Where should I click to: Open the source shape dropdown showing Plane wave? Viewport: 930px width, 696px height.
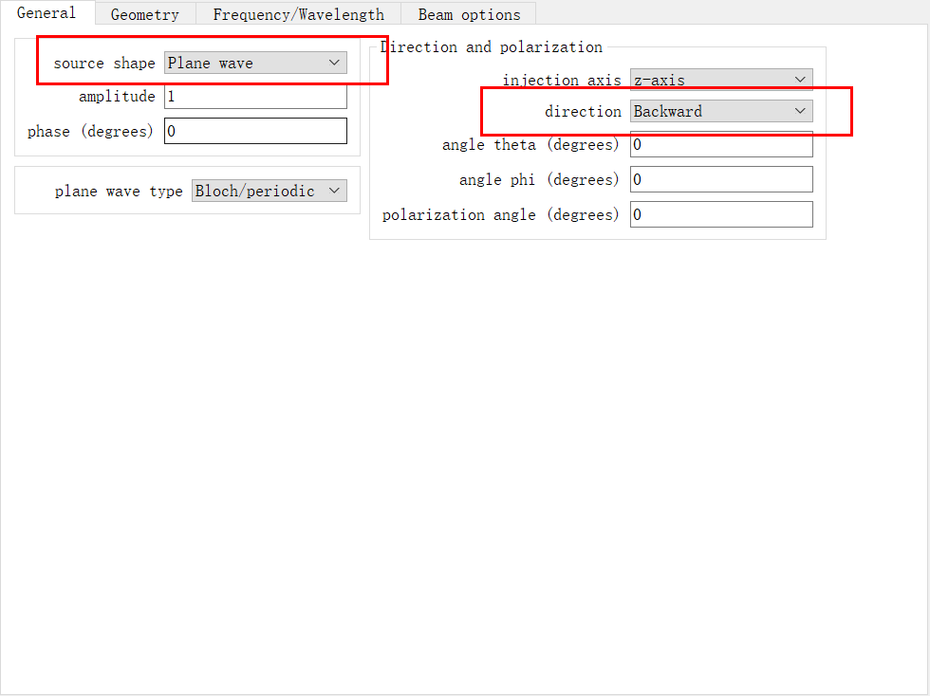point(255,63)
